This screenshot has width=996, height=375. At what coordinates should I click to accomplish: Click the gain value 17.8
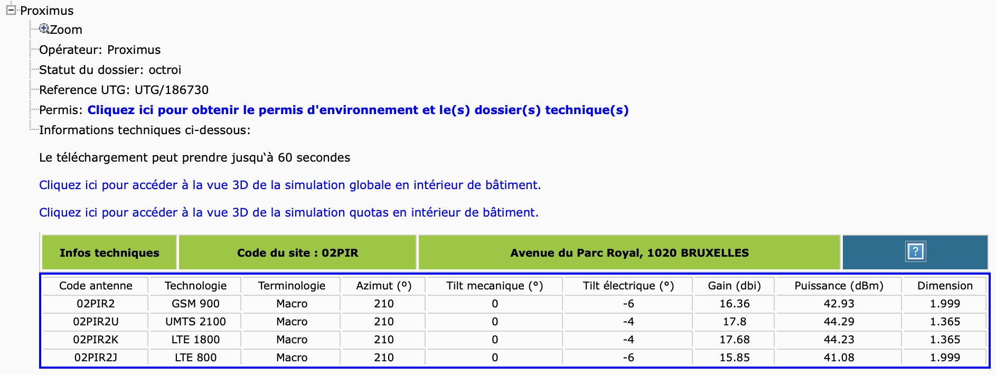click(735, 322)
